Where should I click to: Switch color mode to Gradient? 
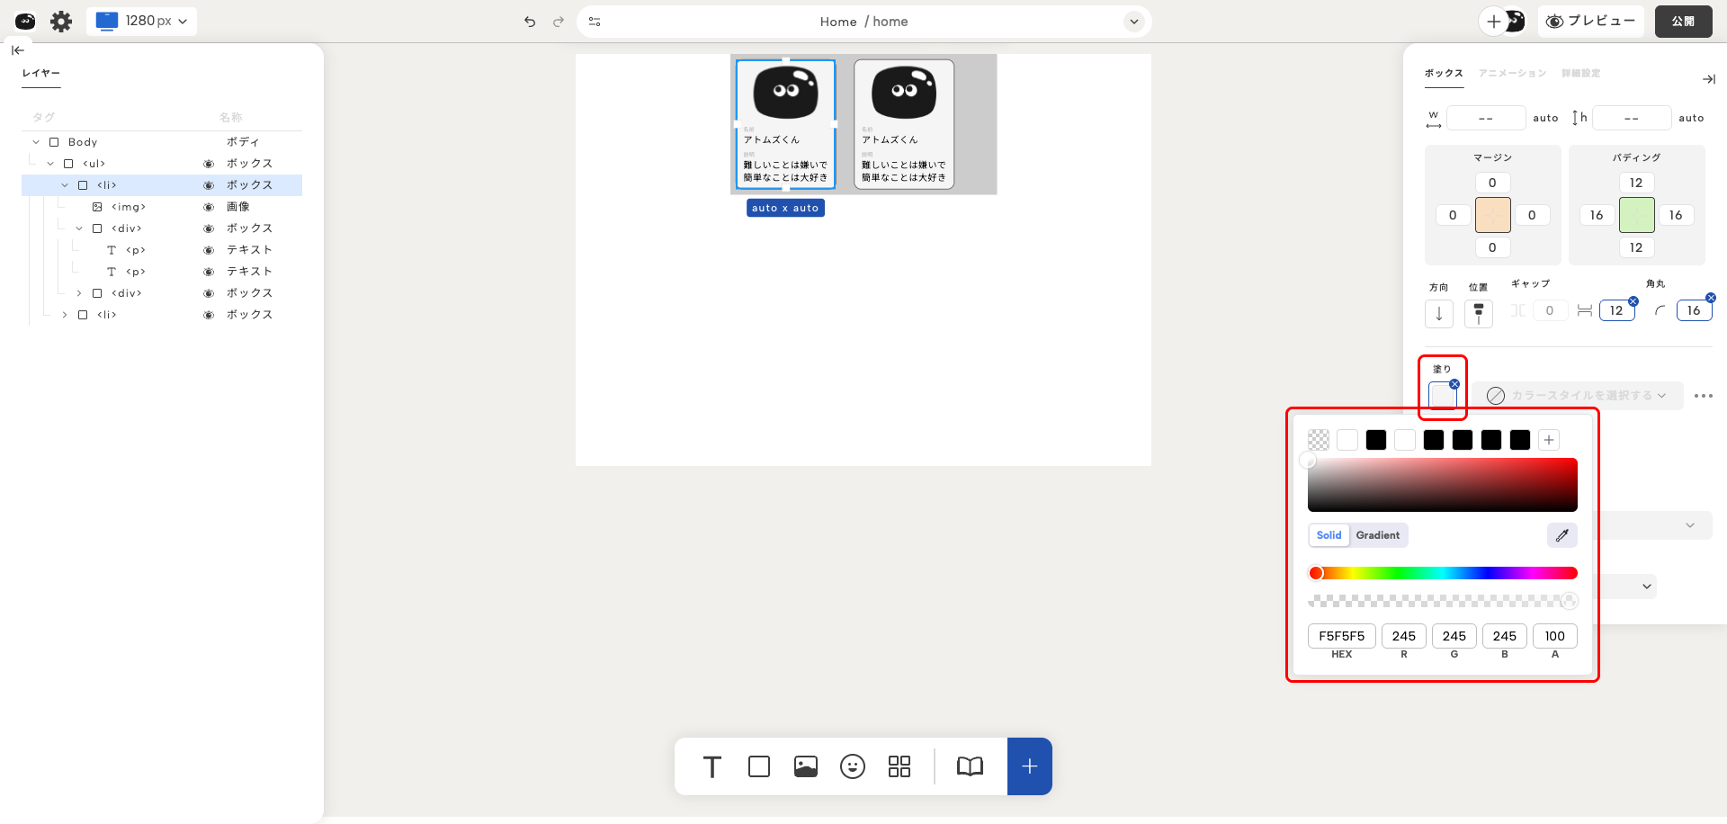pos(1377,535)
